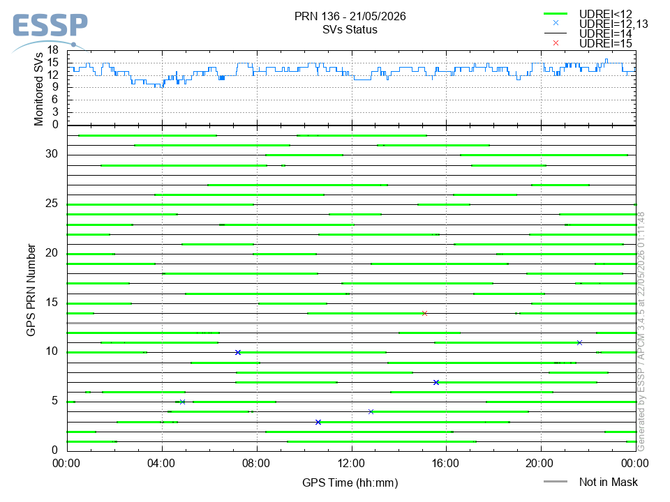Click the green UDREI<12 legend line

click(556, 14)
